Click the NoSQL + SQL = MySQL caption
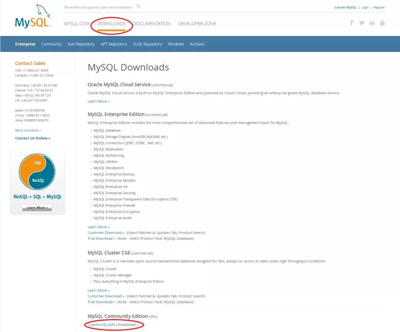Viewport: 400px width, 332px height. [37, 197]
